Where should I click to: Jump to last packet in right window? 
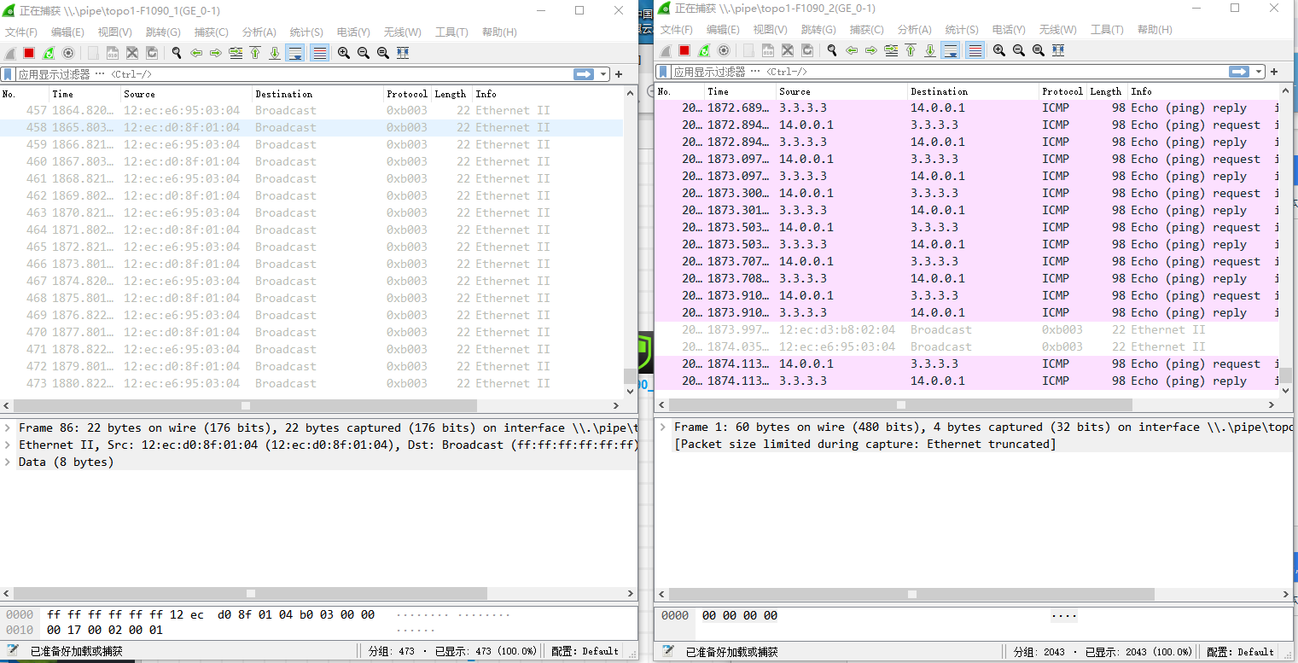coord(930,50)
